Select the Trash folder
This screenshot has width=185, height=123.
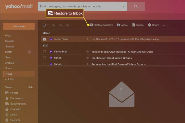pyautogui.click(x=19, y=74)
